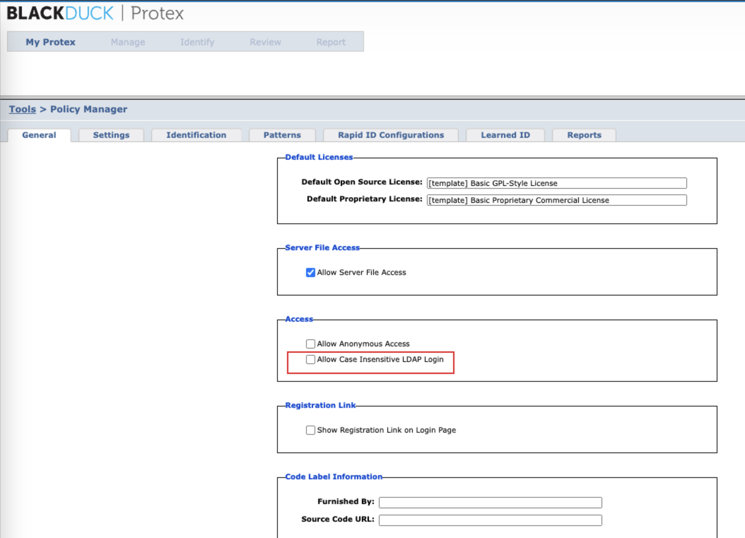Screen dimensions: 745x538
Task: Enable Allow Anonymous Access checkbox
Action: pyautogui.click(x=310, y=344)
